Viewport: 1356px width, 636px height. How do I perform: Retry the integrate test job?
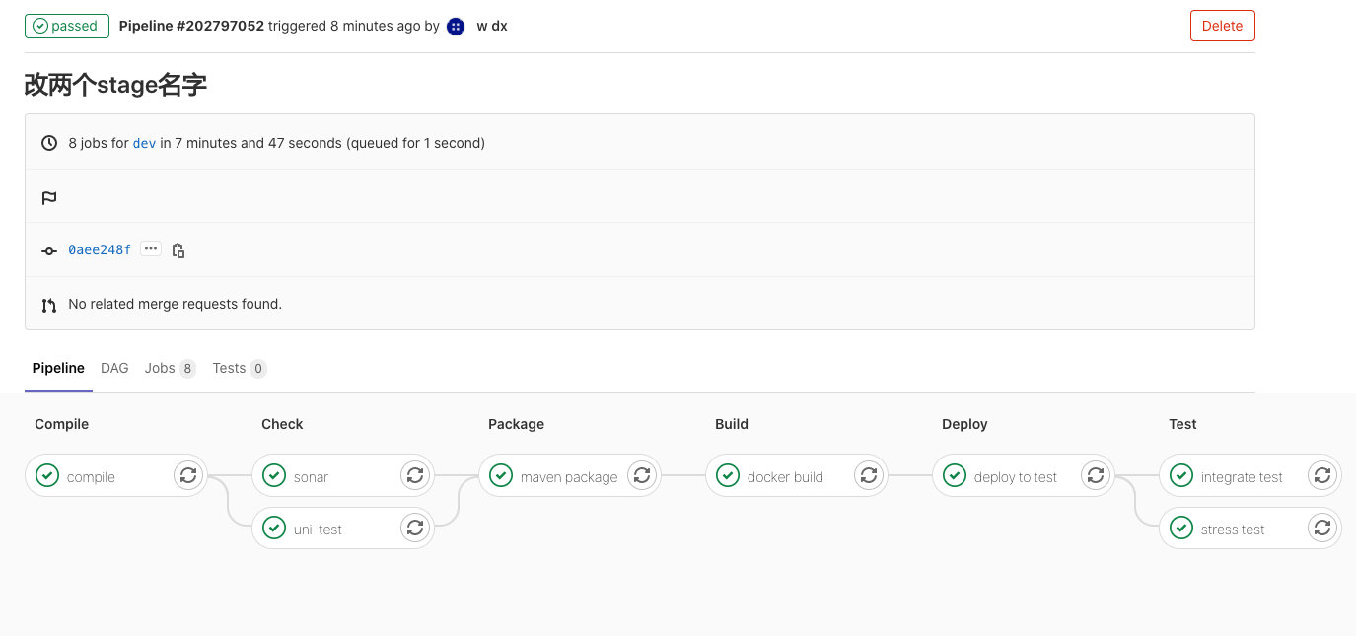[x=1322, y=475]
